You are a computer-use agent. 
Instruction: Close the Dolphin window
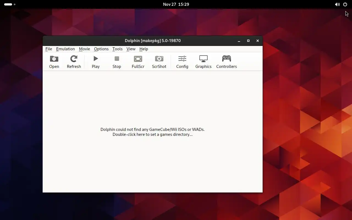pyautogui.click(x=258, y=41)
